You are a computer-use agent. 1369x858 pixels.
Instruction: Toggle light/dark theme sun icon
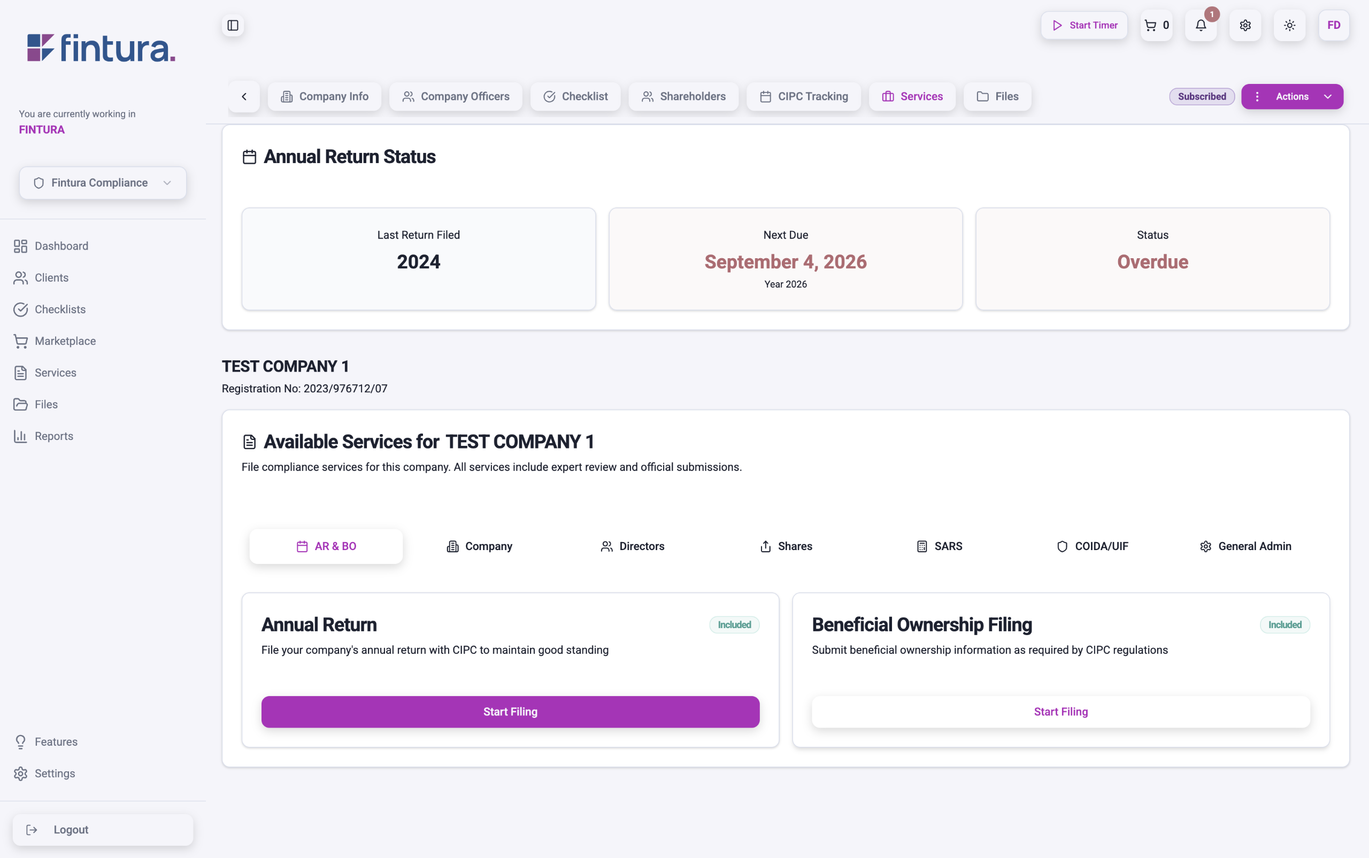coord(1289,25)
